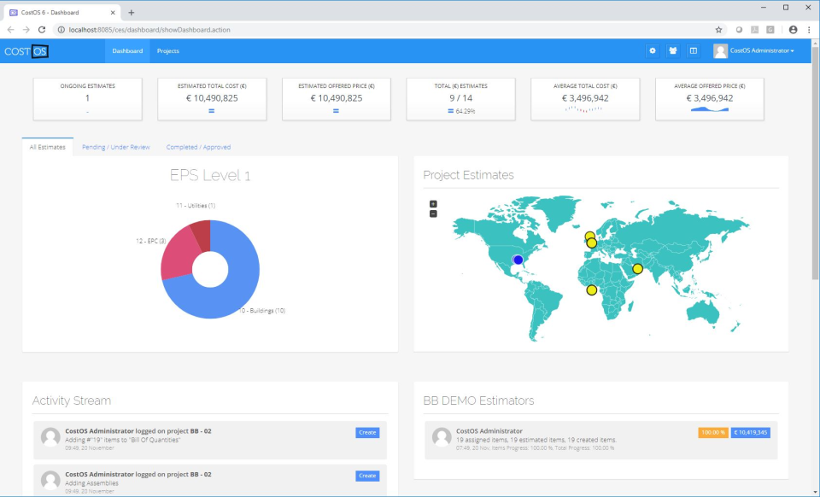Open the settings gear icon in navbar
Screen dimensions: 820x497
pos(653,51)
